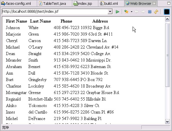Open the URL history dropdown arrow
Screen dimensions: 172x131
click(x=110, y=12)
